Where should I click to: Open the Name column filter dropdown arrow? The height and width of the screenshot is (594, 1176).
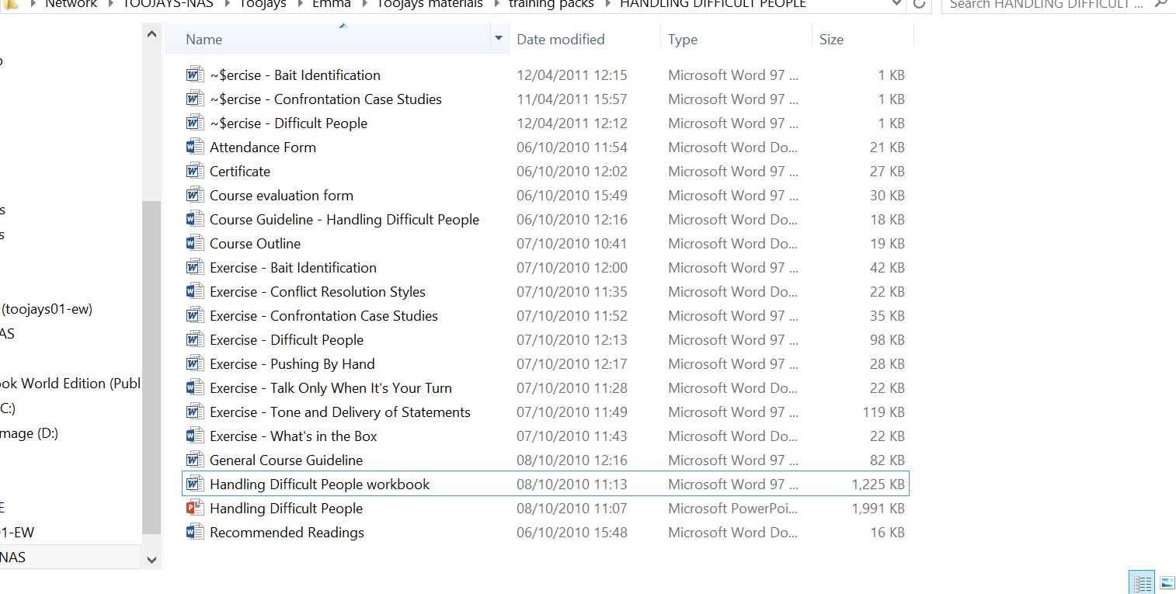(498, 39)
